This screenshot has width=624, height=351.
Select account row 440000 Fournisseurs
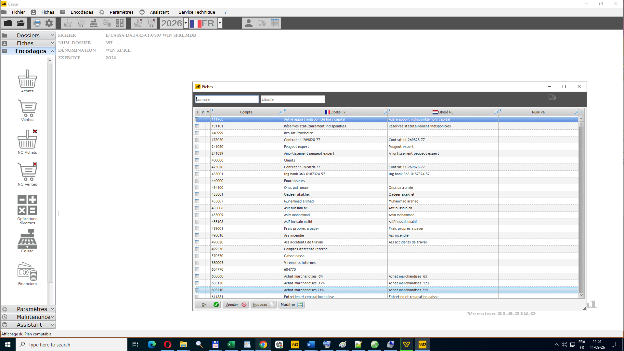[x=387, y=181]
